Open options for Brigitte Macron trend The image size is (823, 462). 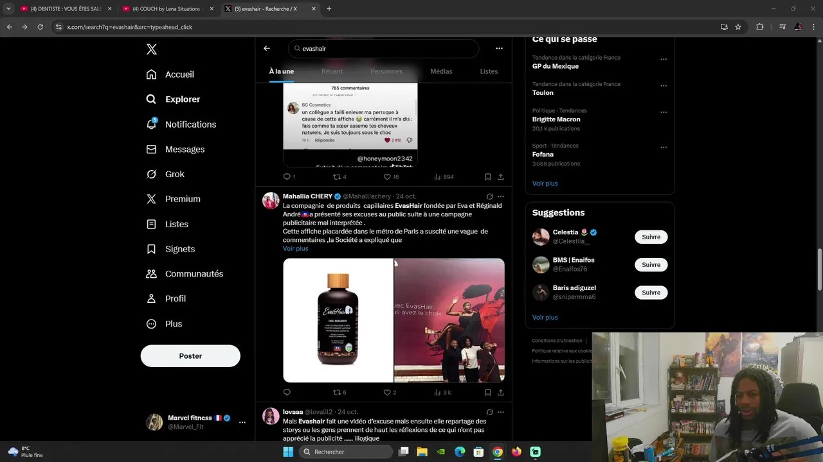[664, 112]
